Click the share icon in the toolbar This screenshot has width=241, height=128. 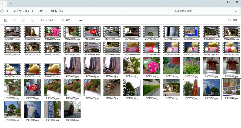[24, 20]
